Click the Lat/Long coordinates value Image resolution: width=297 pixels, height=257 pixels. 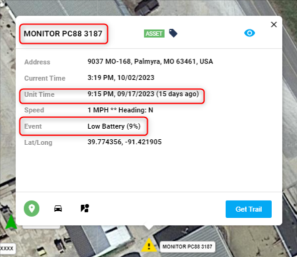tap(125, 142)
